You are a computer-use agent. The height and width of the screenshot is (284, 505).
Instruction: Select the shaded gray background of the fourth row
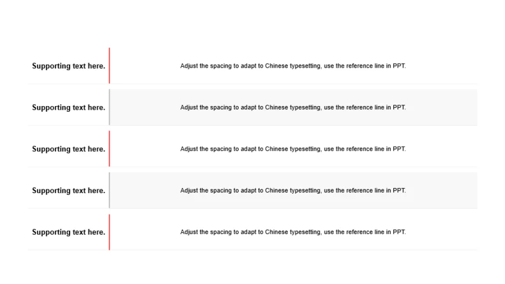294,191
